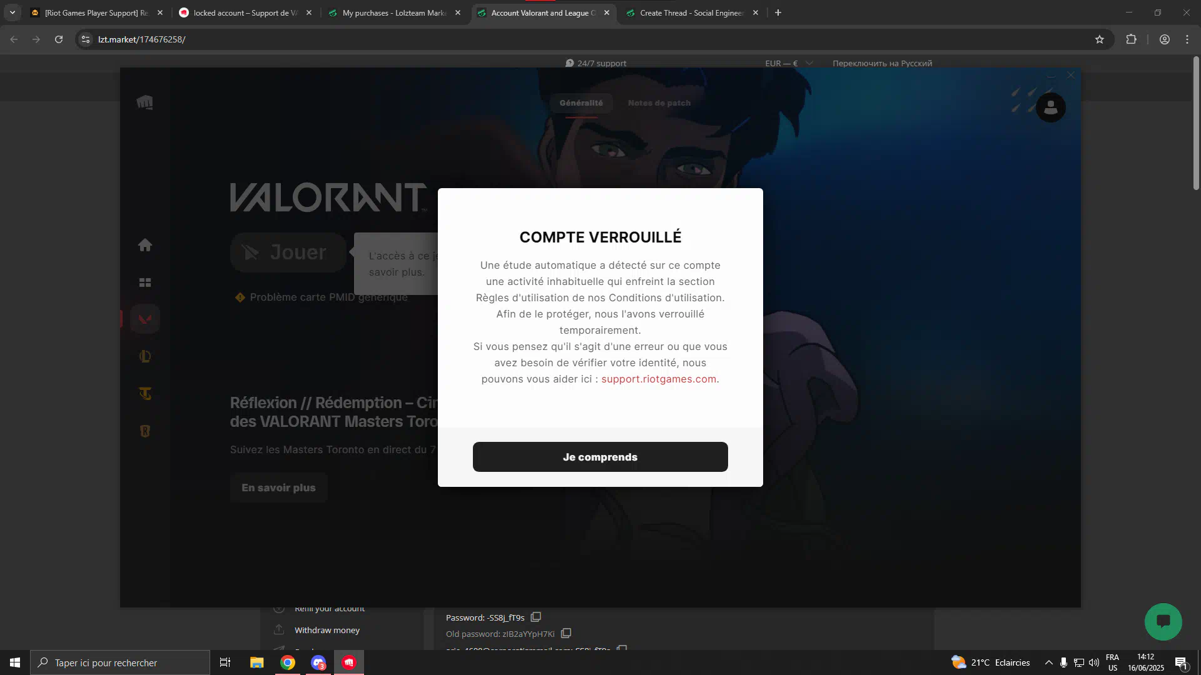Select the Teamfight Tactics sidebar icon
Screen dimensions: 1201x675
pyautogui.click(x=145, y=394)
